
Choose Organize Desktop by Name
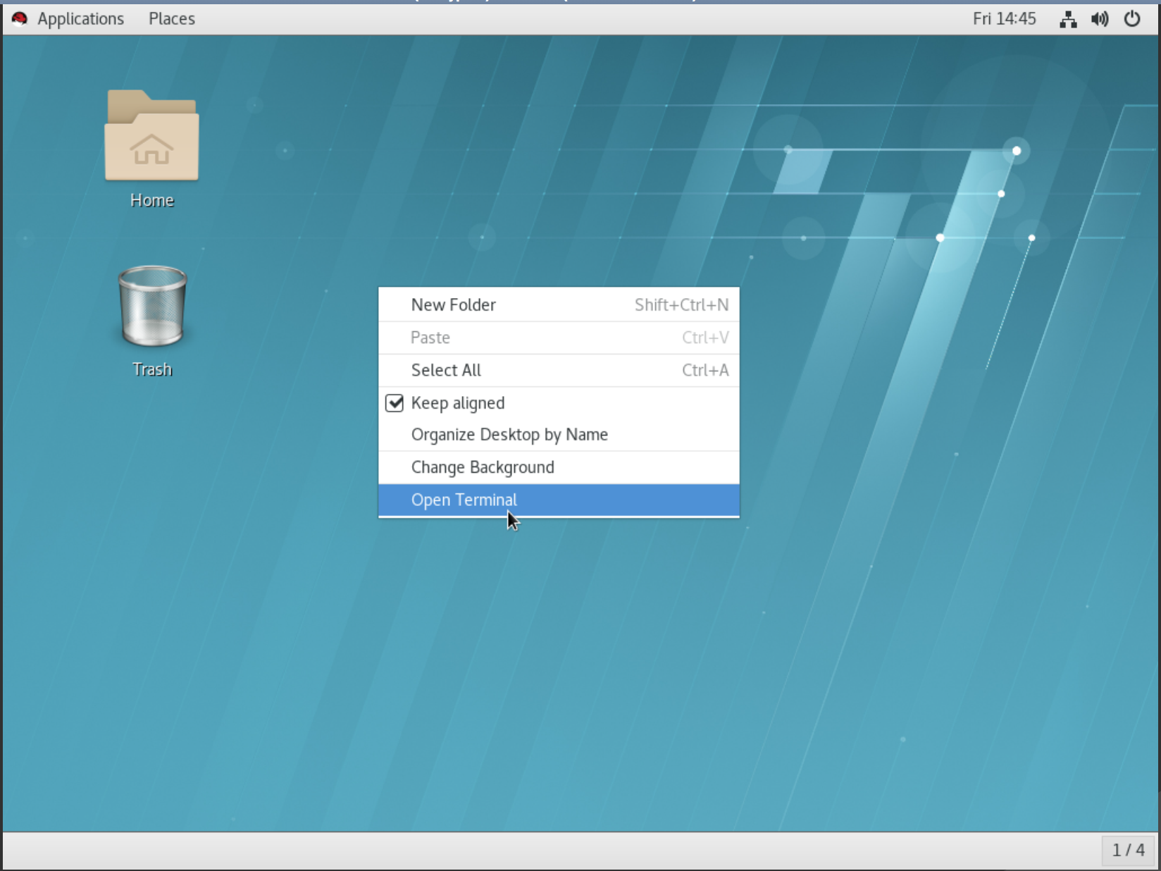[509, 435]
